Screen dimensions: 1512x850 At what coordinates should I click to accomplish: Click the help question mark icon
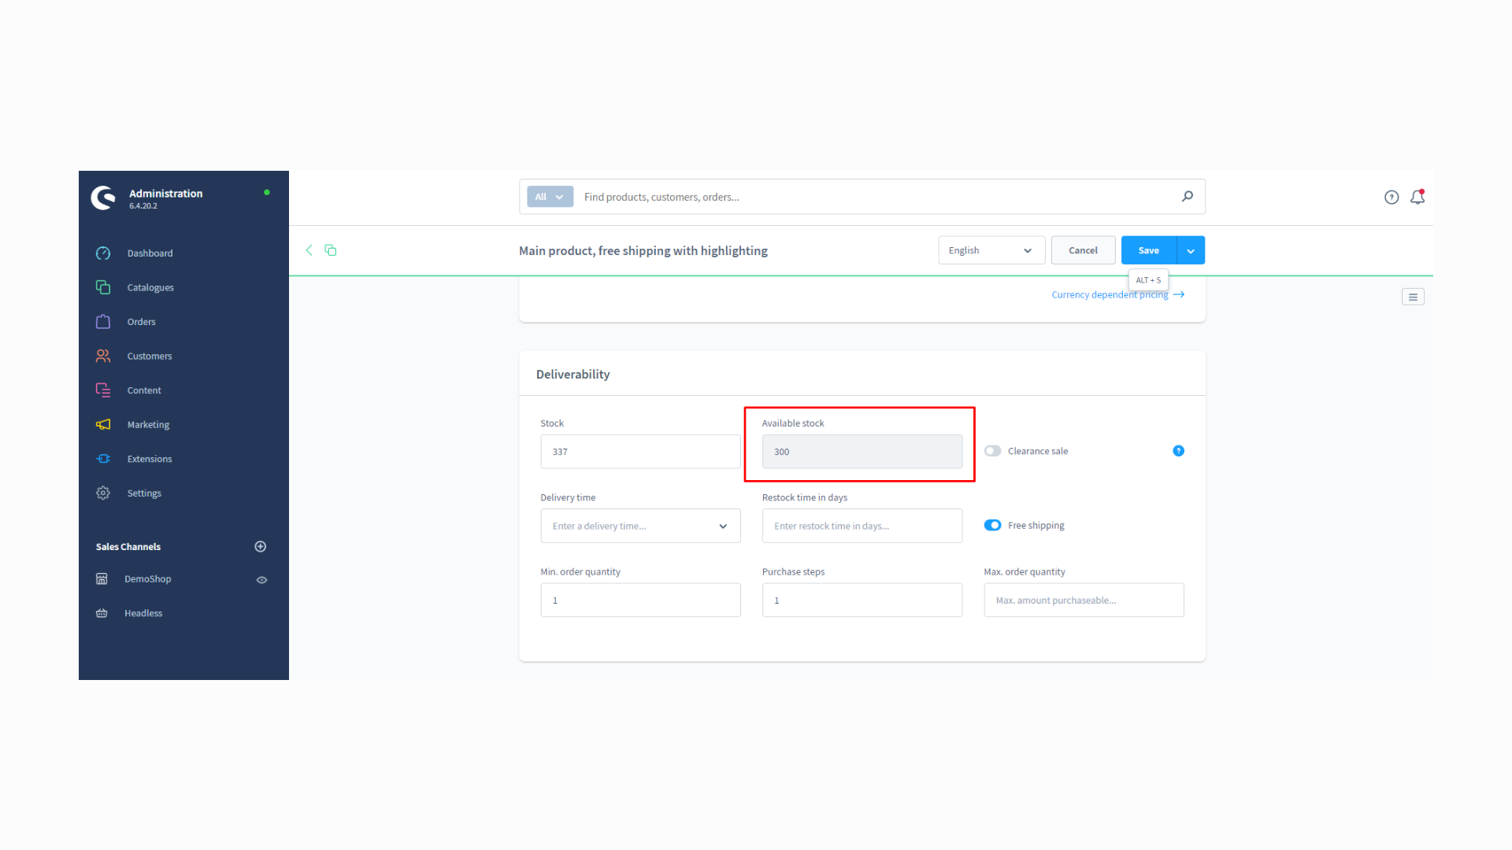1392,198
